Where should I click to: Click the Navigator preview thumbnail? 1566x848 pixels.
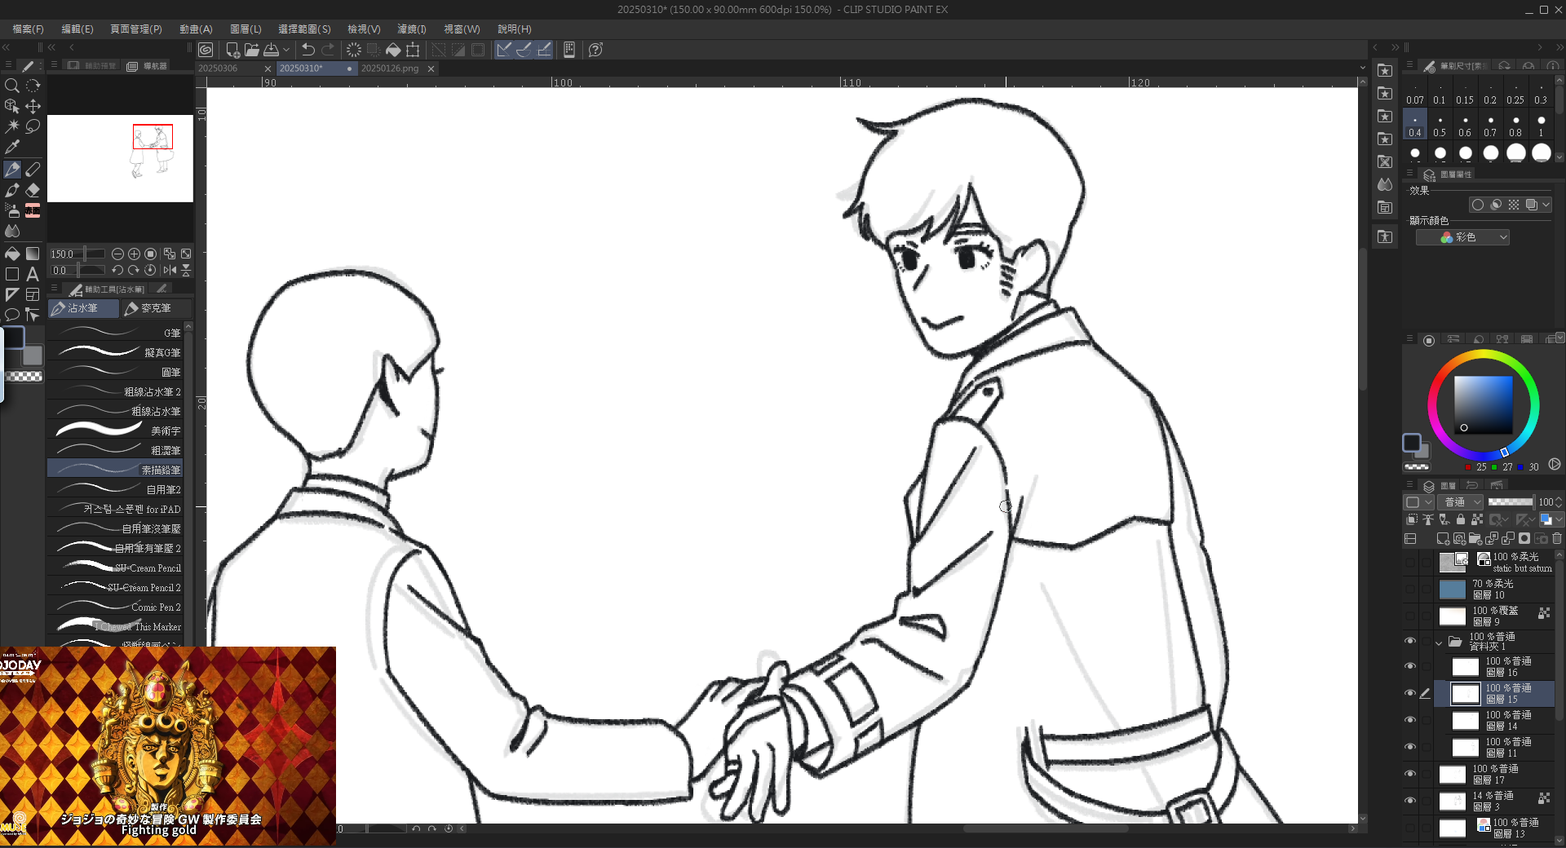(120, 158)
